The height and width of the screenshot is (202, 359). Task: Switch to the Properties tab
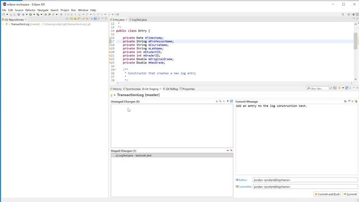point(187,89)
